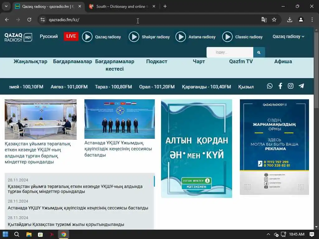Open the Афиша menu item
Viewport: 319px width, 239px height.
pyautogui.click(x=283, y=61)
